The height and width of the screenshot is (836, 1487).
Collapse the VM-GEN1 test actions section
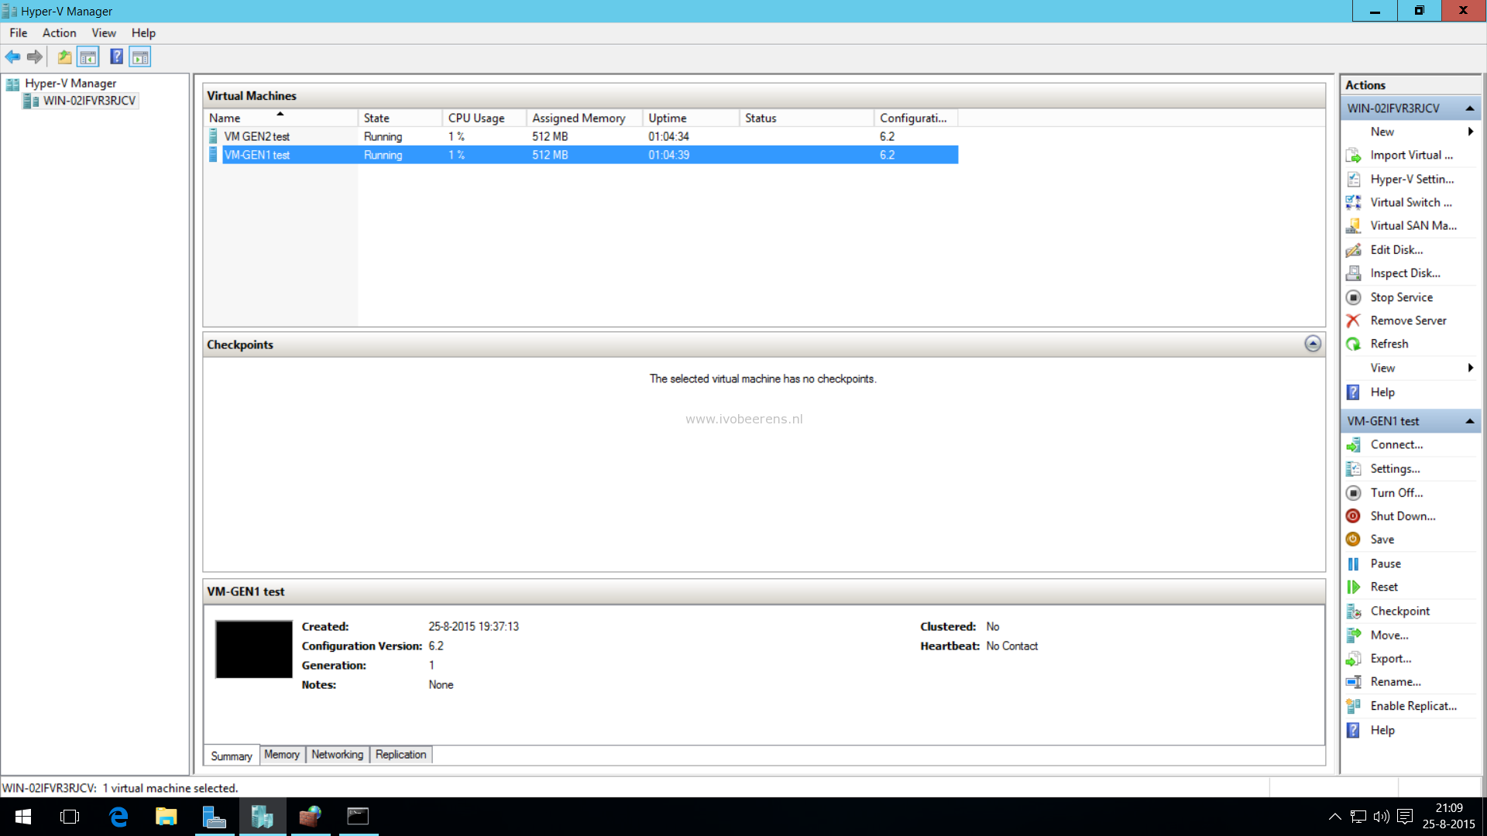(1469, 421)
